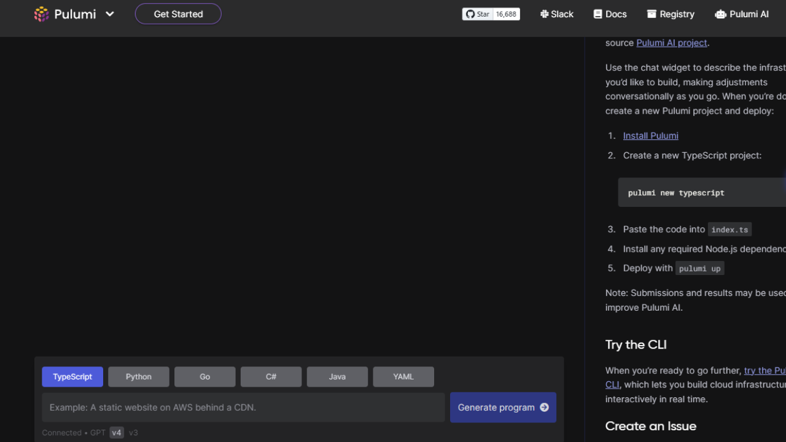
Task: Click the Generate program button
Action: (x=503, y=408)
